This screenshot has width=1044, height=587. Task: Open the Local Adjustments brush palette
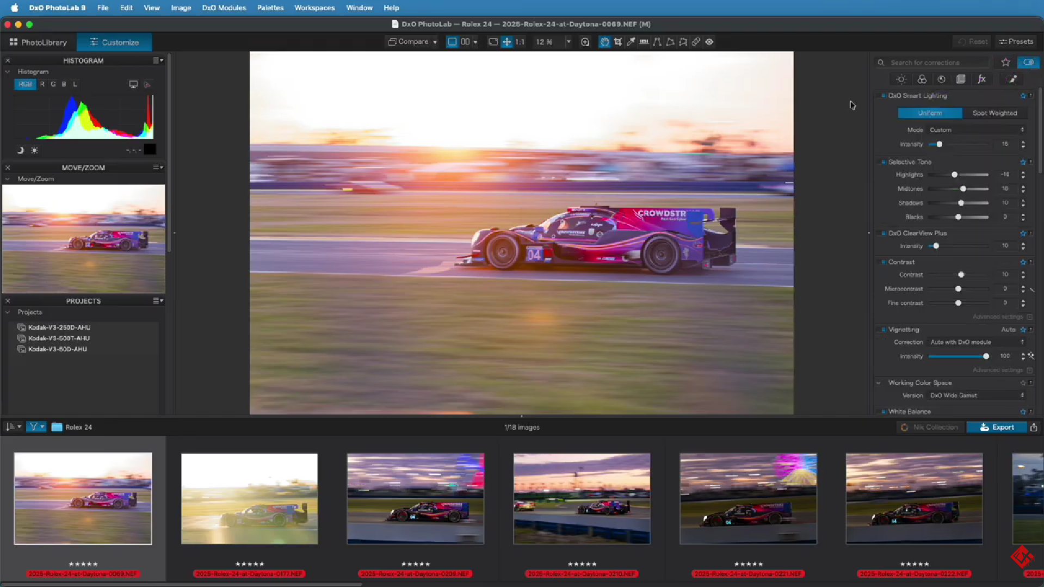(1012, 79)
